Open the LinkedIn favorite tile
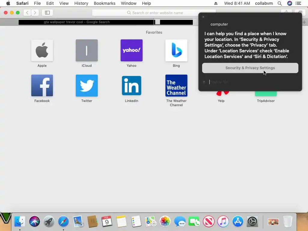 coord(131,85)
